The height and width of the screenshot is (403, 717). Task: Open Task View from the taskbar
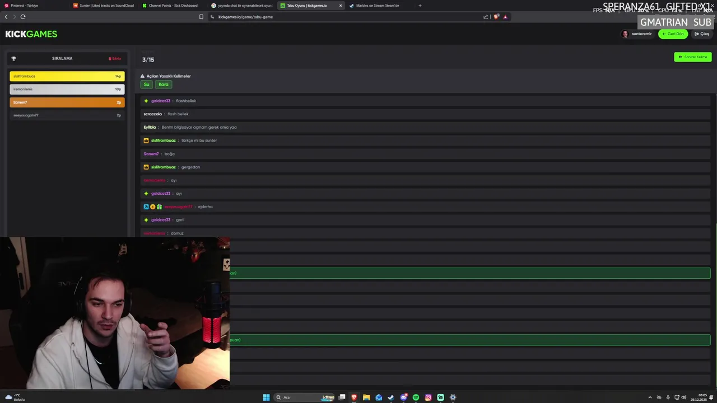[x=342, y=397]
